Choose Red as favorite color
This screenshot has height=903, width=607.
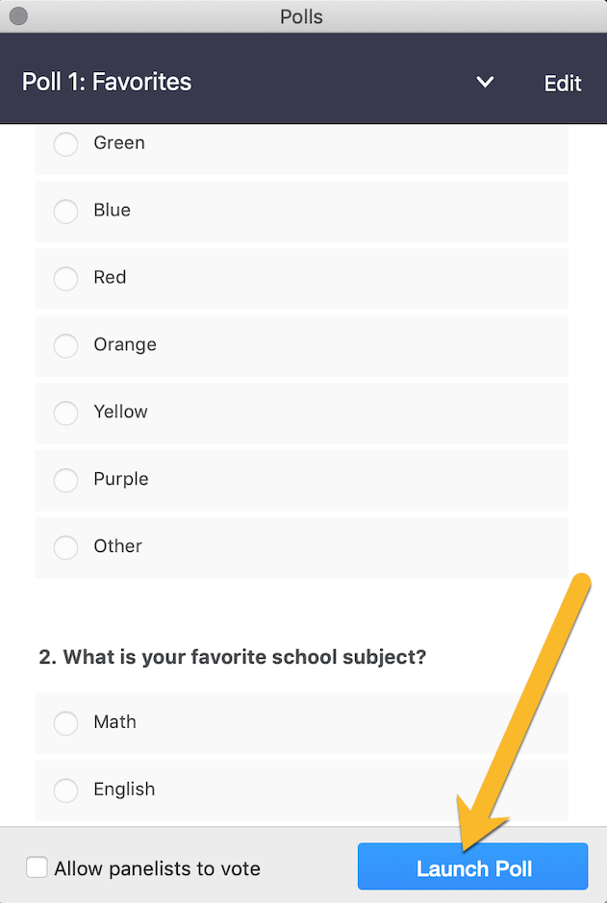65,278
